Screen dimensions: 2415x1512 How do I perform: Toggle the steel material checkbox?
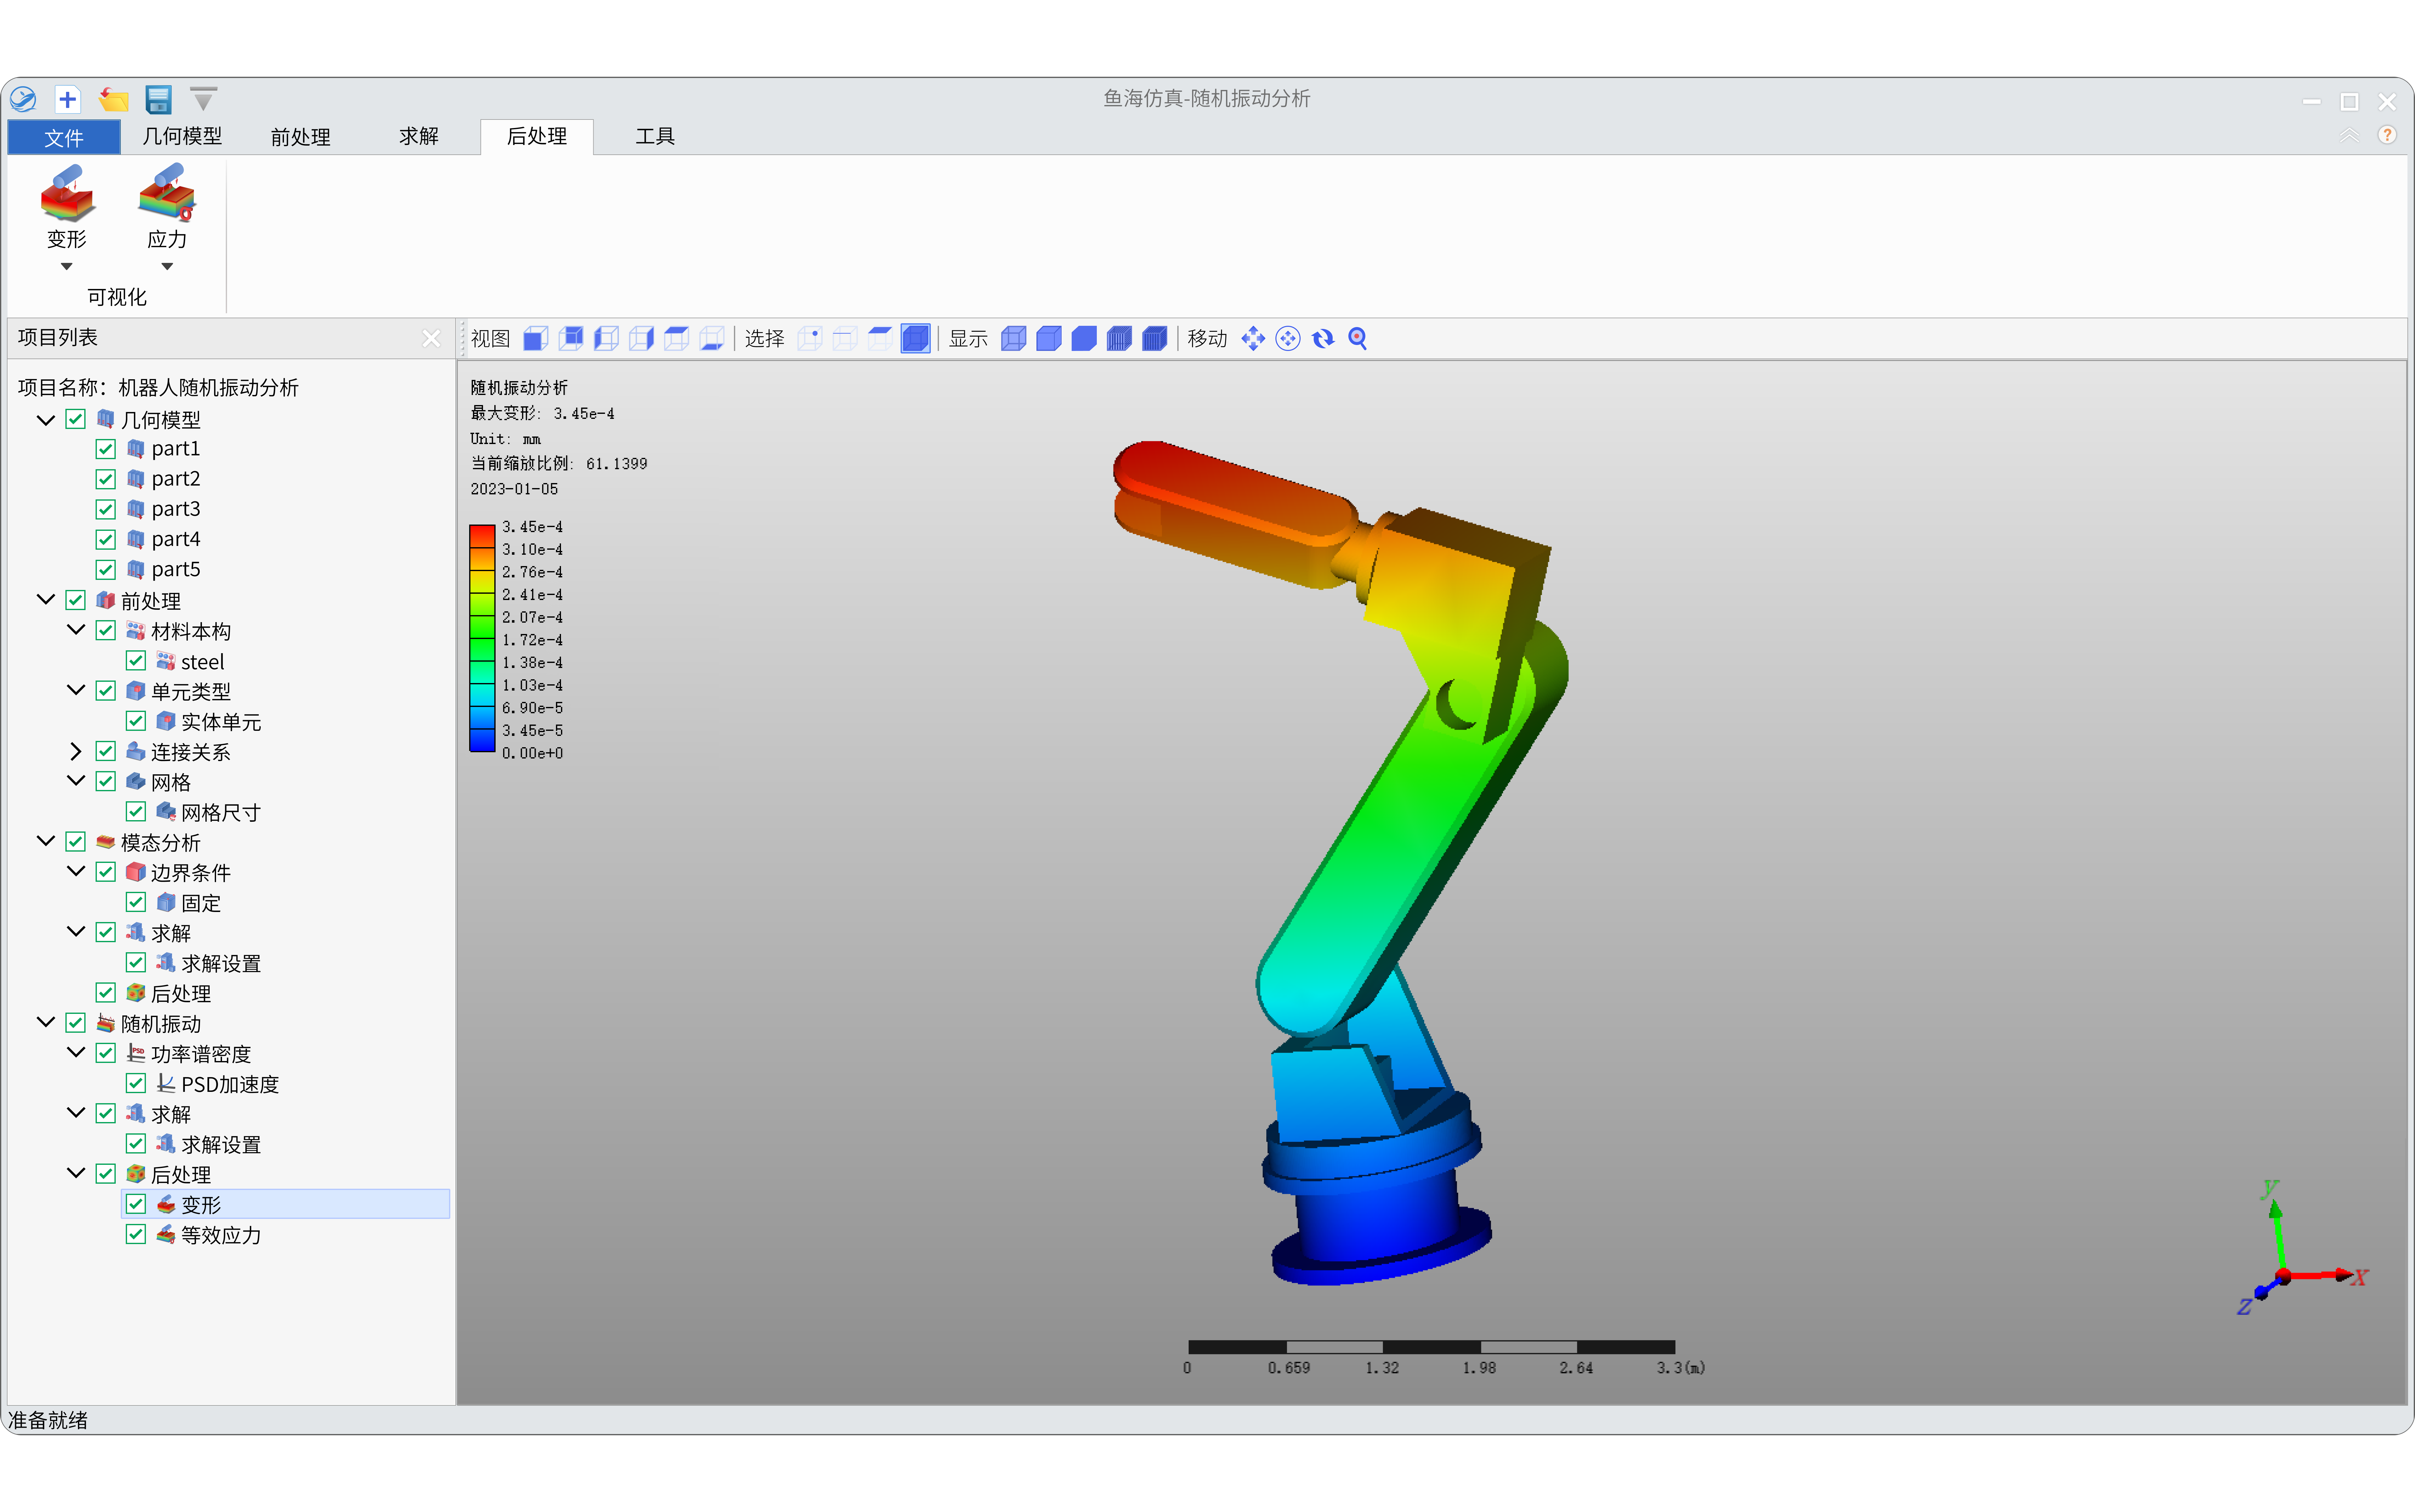136,661
